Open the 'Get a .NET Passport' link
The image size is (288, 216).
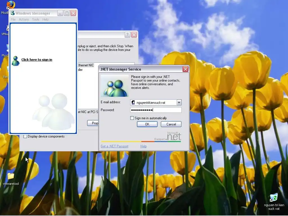point(114,146)
